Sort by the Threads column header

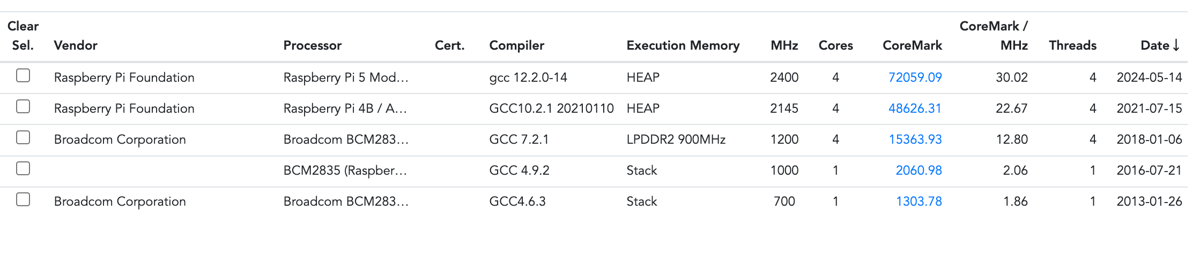point(1072,45)
